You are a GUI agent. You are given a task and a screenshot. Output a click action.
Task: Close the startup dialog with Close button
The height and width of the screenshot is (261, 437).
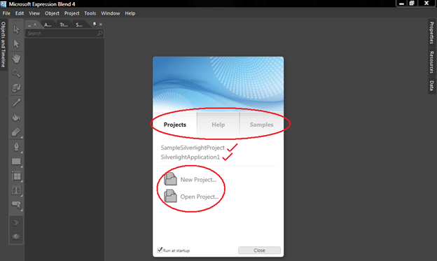(259, 250)
